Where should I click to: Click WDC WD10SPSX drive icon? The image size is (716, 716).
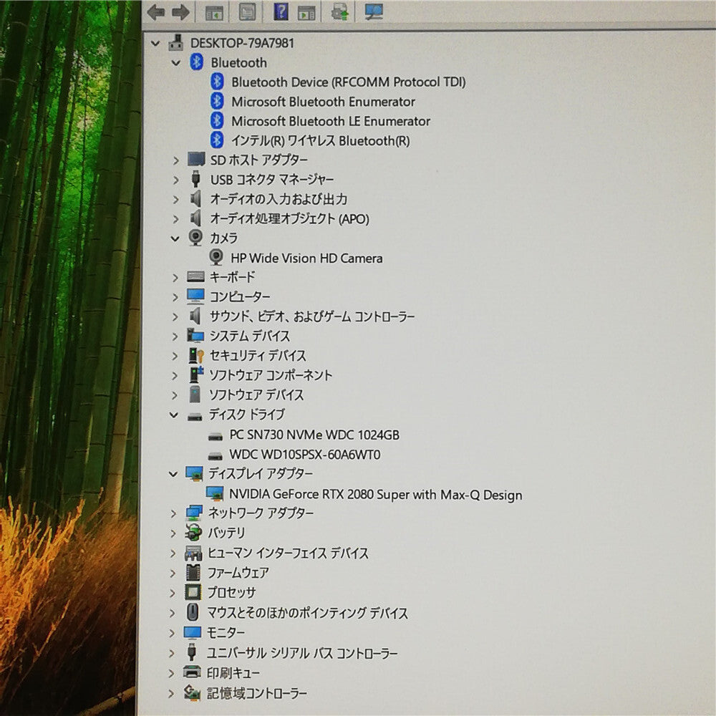(x=215, y=455)
